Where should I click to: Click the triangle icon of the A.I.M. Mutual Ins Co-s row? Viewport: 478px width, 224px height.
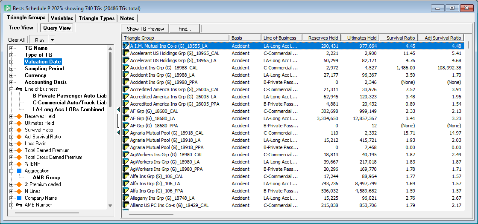[126, 46]
